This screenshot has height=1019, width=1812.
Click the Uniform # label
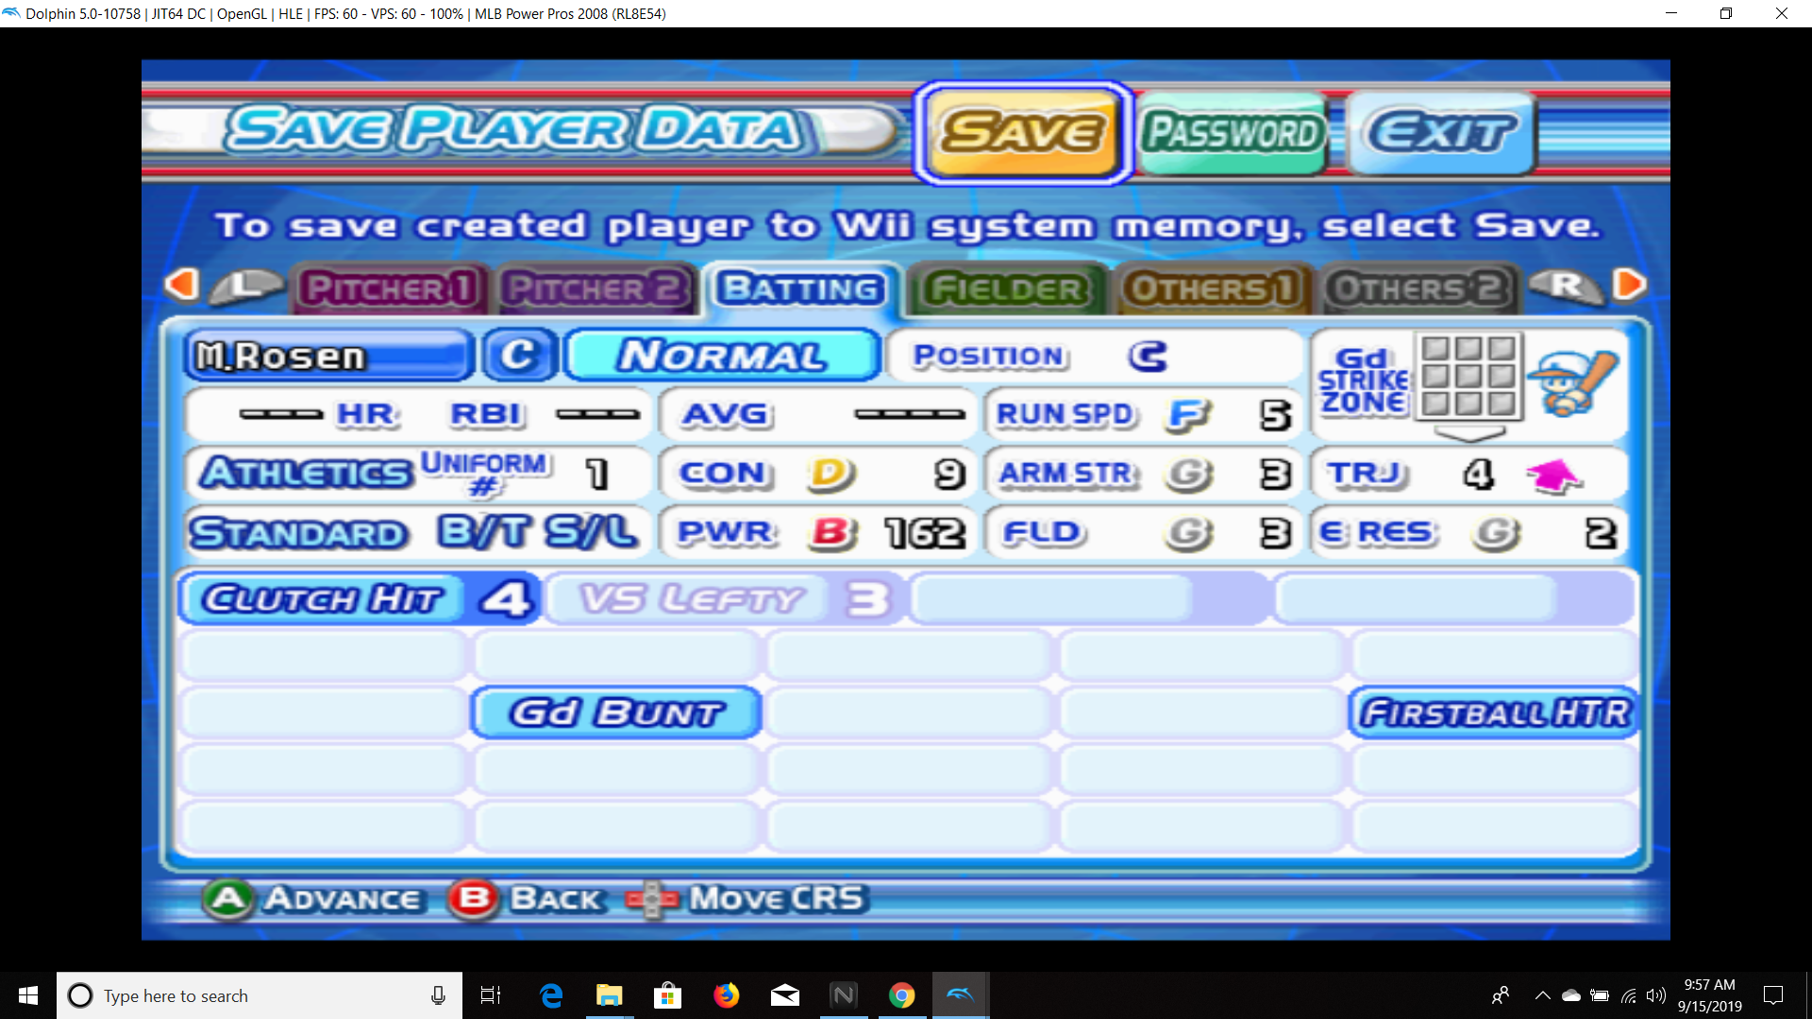[x=483, y=473]
